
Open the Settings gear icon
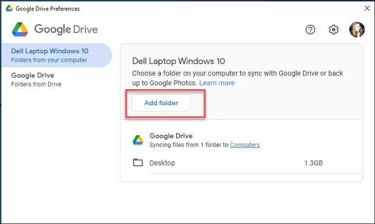pyautogui.click(x=333, y=30)
